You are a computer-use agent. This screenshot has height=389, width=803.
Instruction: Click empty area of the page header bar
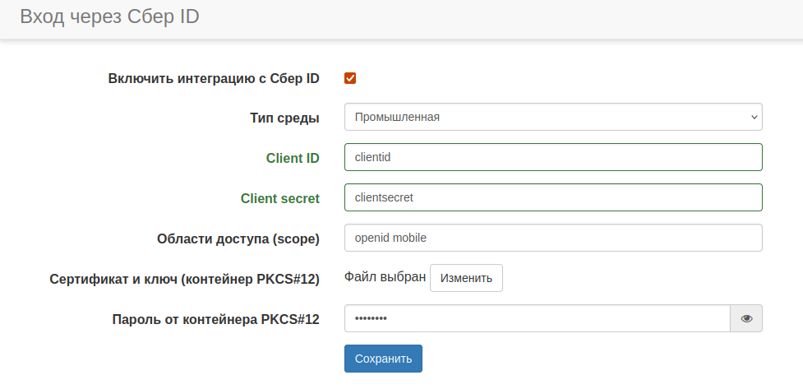pos(493,18)
